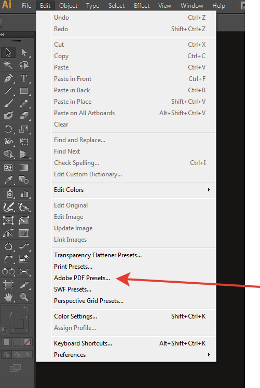Click the Change Screen Mode button
This screenshot has height=388, width=260.
point(16,368)
